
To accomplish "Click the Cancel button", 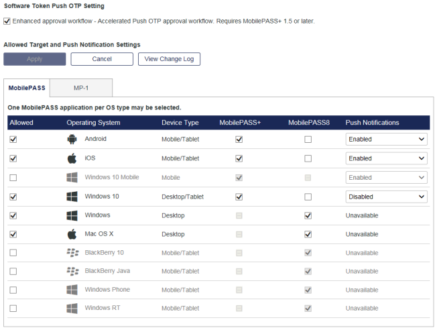I will tap(102, 59).
